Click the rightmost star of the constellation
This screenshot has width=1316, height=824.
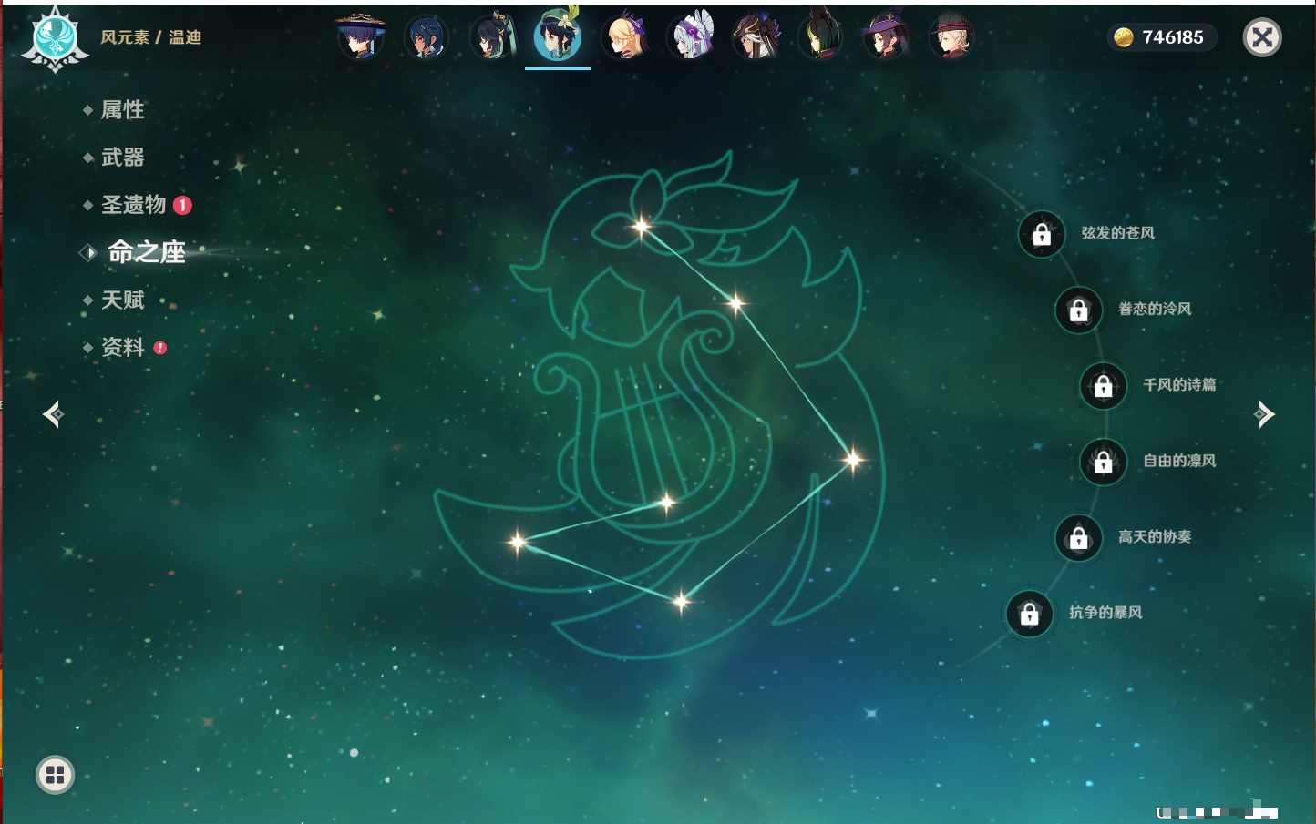[853, 460]
